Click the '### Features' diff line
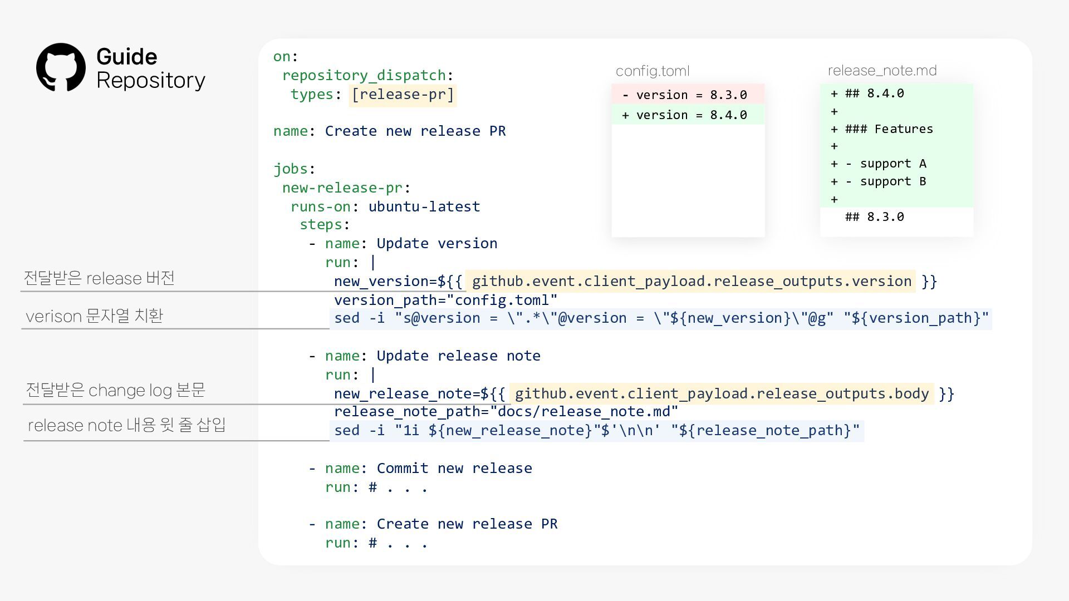Screen dimensions: 1069x601 [888, 129]
